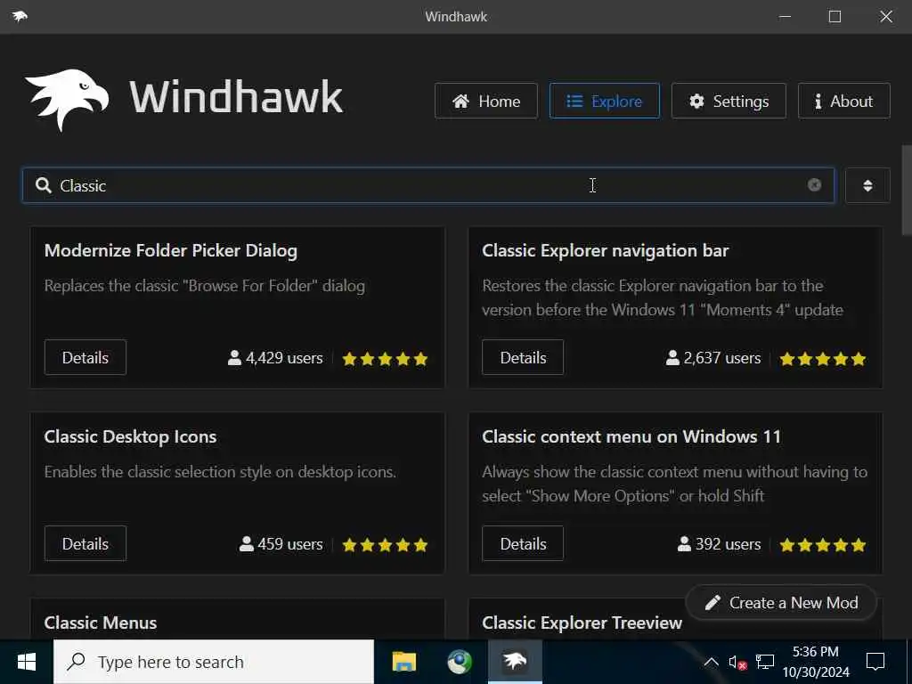Click star rating of Classic Explorer navigation bar

point(822,358)
